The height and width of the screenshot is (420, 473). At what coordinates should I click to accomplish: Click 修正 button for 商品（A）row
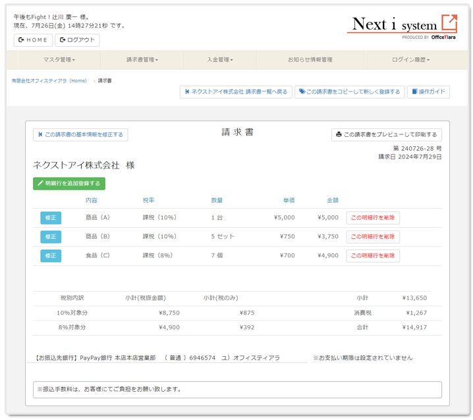click(x=51, y=218)
